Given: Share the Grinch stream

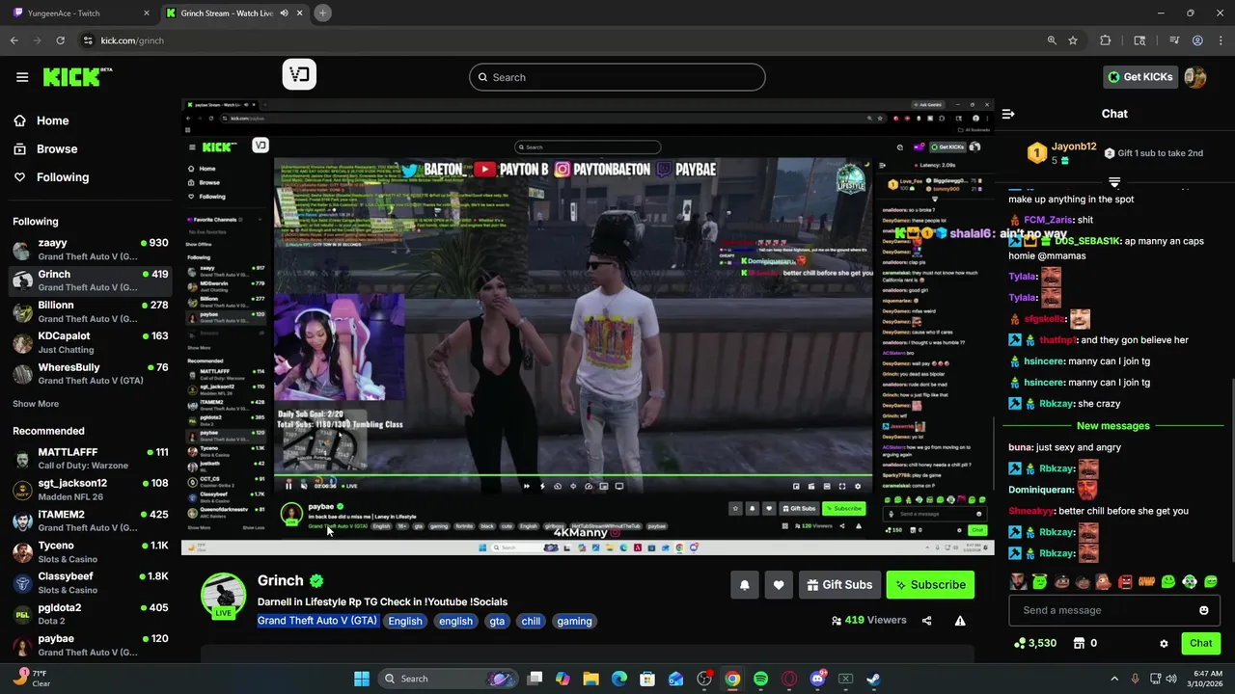Looking at the screenshot, I should 927,621.
